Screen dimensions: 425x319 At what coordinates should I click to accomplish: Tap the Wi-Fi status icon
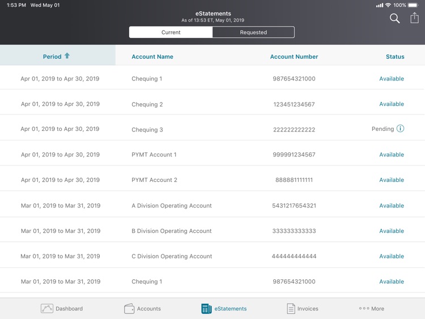point(388,5)
